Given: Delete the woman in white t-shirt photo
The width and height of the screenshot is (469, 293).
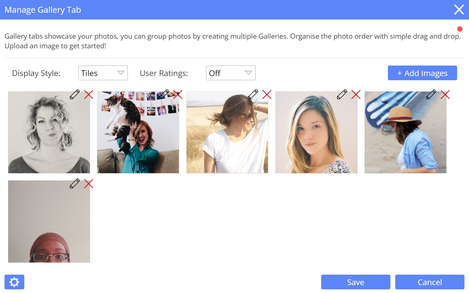Looking at the screenshot, I should point(267,95).
